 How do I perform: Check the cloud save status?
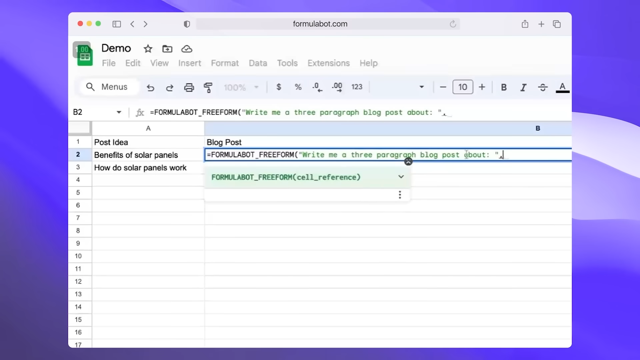point(186,49)
